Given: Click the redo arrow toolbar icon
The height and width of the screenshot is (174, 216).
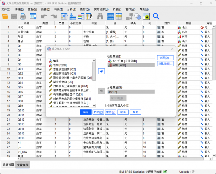Looking at the screenshot, I should pyautogui.click(x=54, y=17).
